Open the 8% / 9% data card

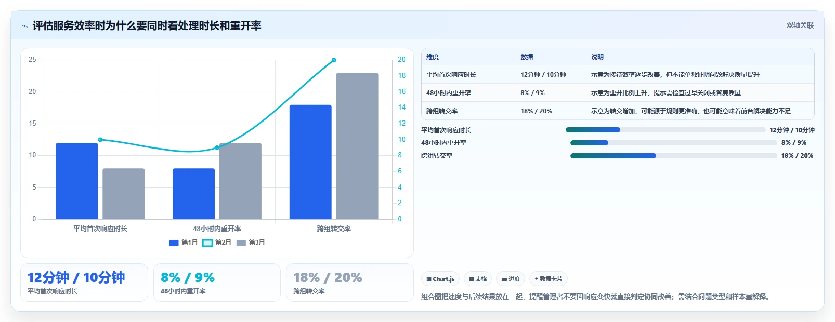(x=217, y=283)
